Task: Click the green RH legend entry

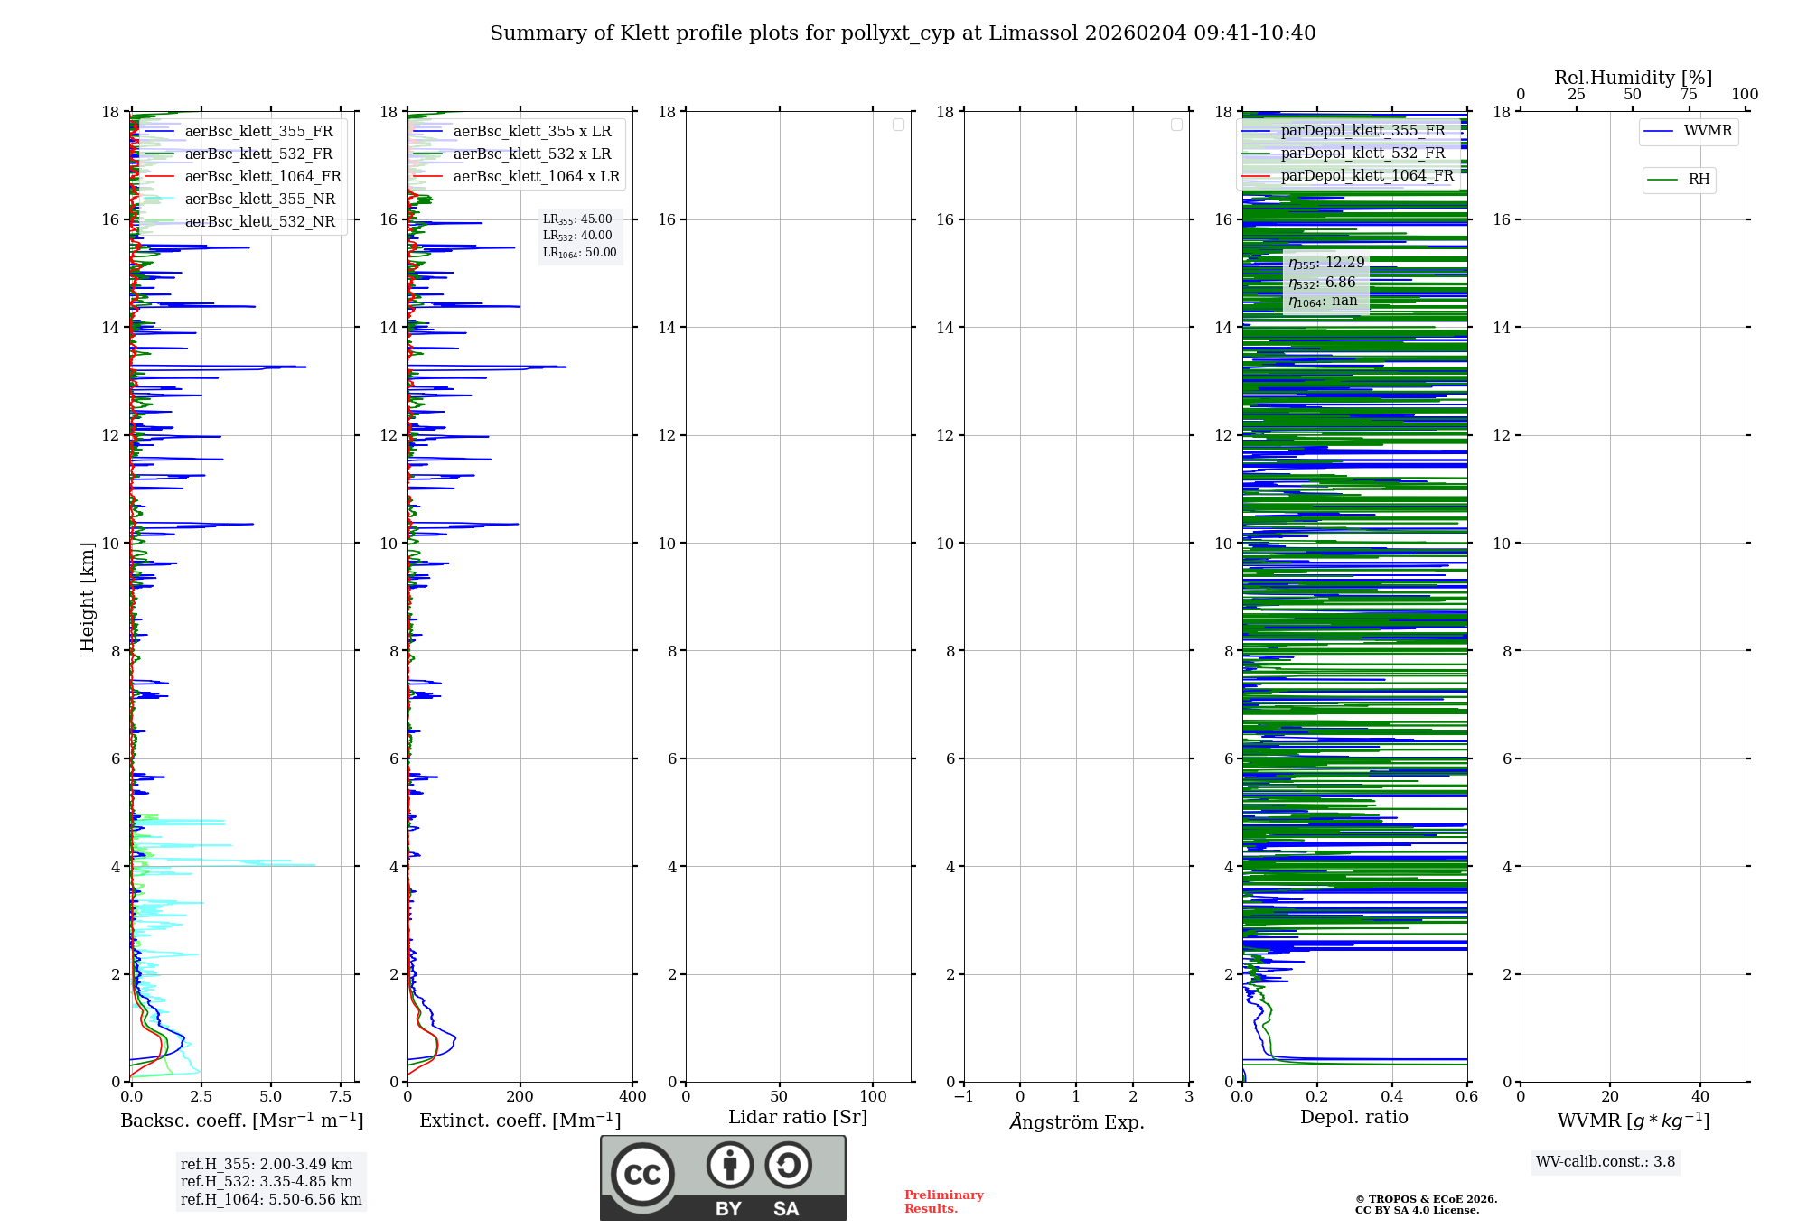Action: click(x=1679, y=180)
